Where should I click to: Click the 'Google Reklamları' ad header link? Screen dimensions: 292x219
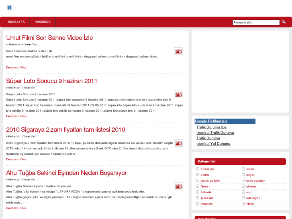click(211, 121)
